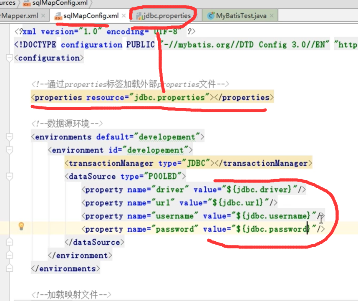Click the xml version 1.0 declaration line

point(105,31)
